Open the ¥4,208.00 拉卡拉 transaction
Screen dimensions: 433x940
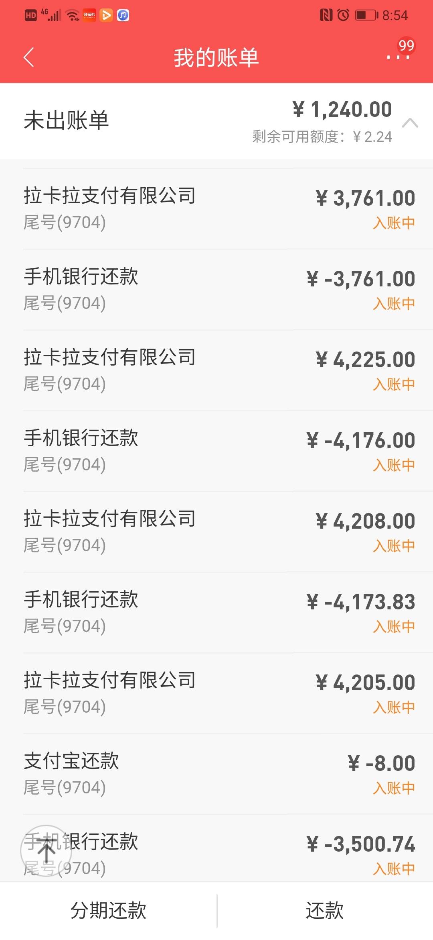pos(216,532)
